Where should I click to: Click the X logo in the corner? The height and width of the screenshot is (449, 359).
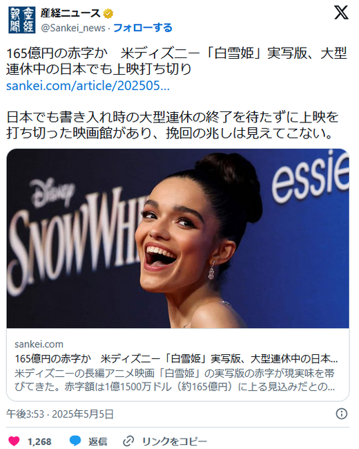[341, 13]
